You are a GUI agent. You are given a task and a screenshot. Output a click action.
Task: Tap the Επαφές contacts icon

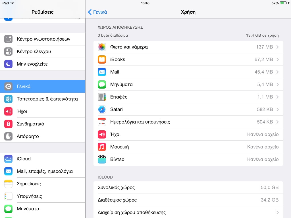[x=102, y=97]
